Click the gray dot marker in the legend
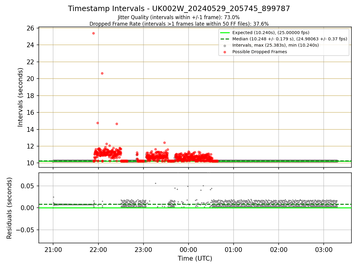358x269 pixels. pos(225,45)
